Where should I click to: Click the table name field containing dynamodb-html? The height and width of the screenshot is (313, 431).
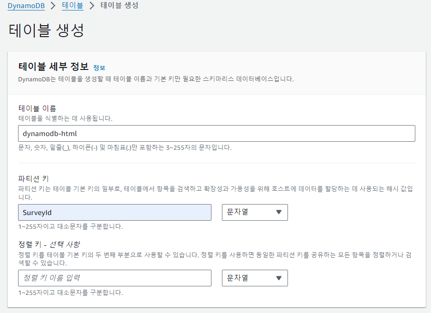tap(217, 134)
